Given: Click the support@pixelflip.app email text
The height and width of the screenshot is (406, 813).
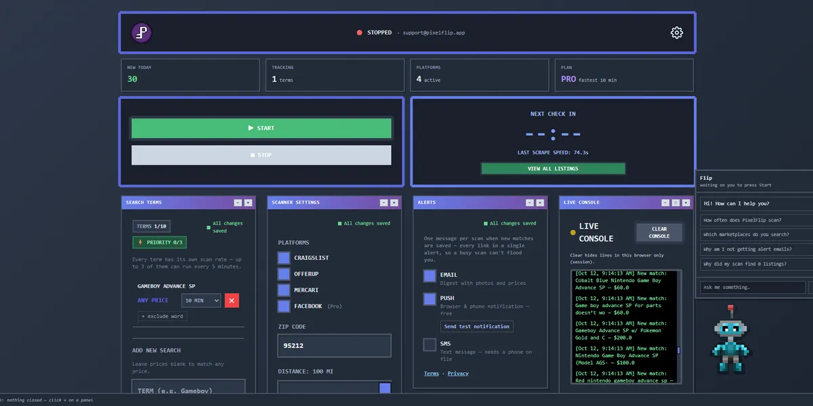Looking at the screenshot, I should 434,32.
